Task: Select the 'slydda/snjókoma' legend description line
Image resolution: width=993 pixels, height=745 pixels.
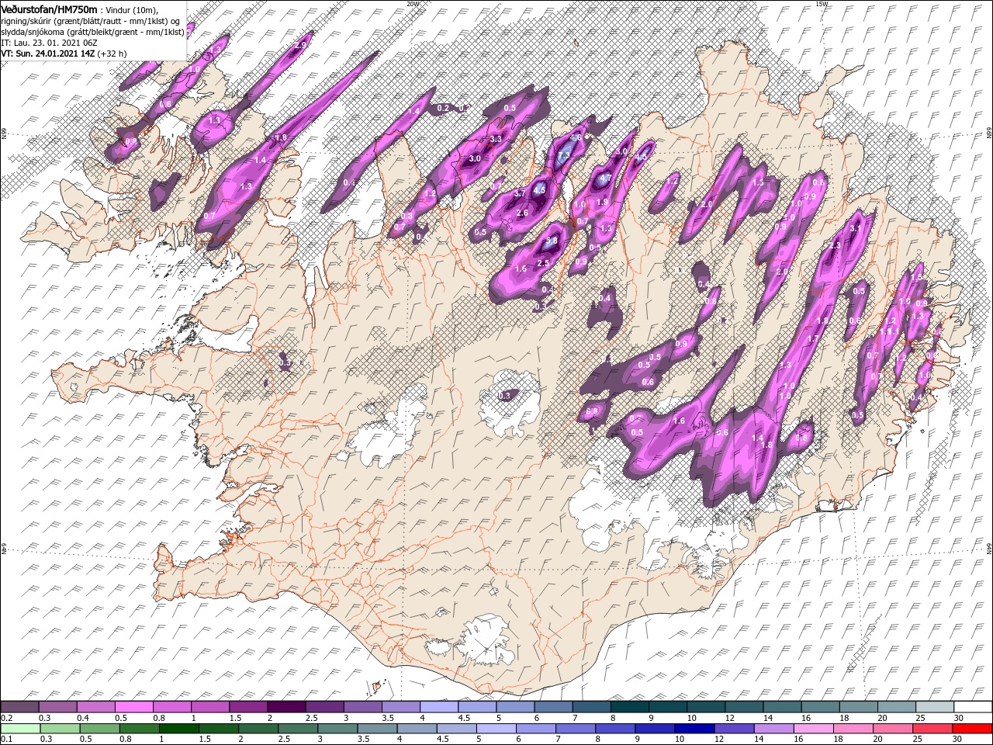Action: (x=92, y=32)
